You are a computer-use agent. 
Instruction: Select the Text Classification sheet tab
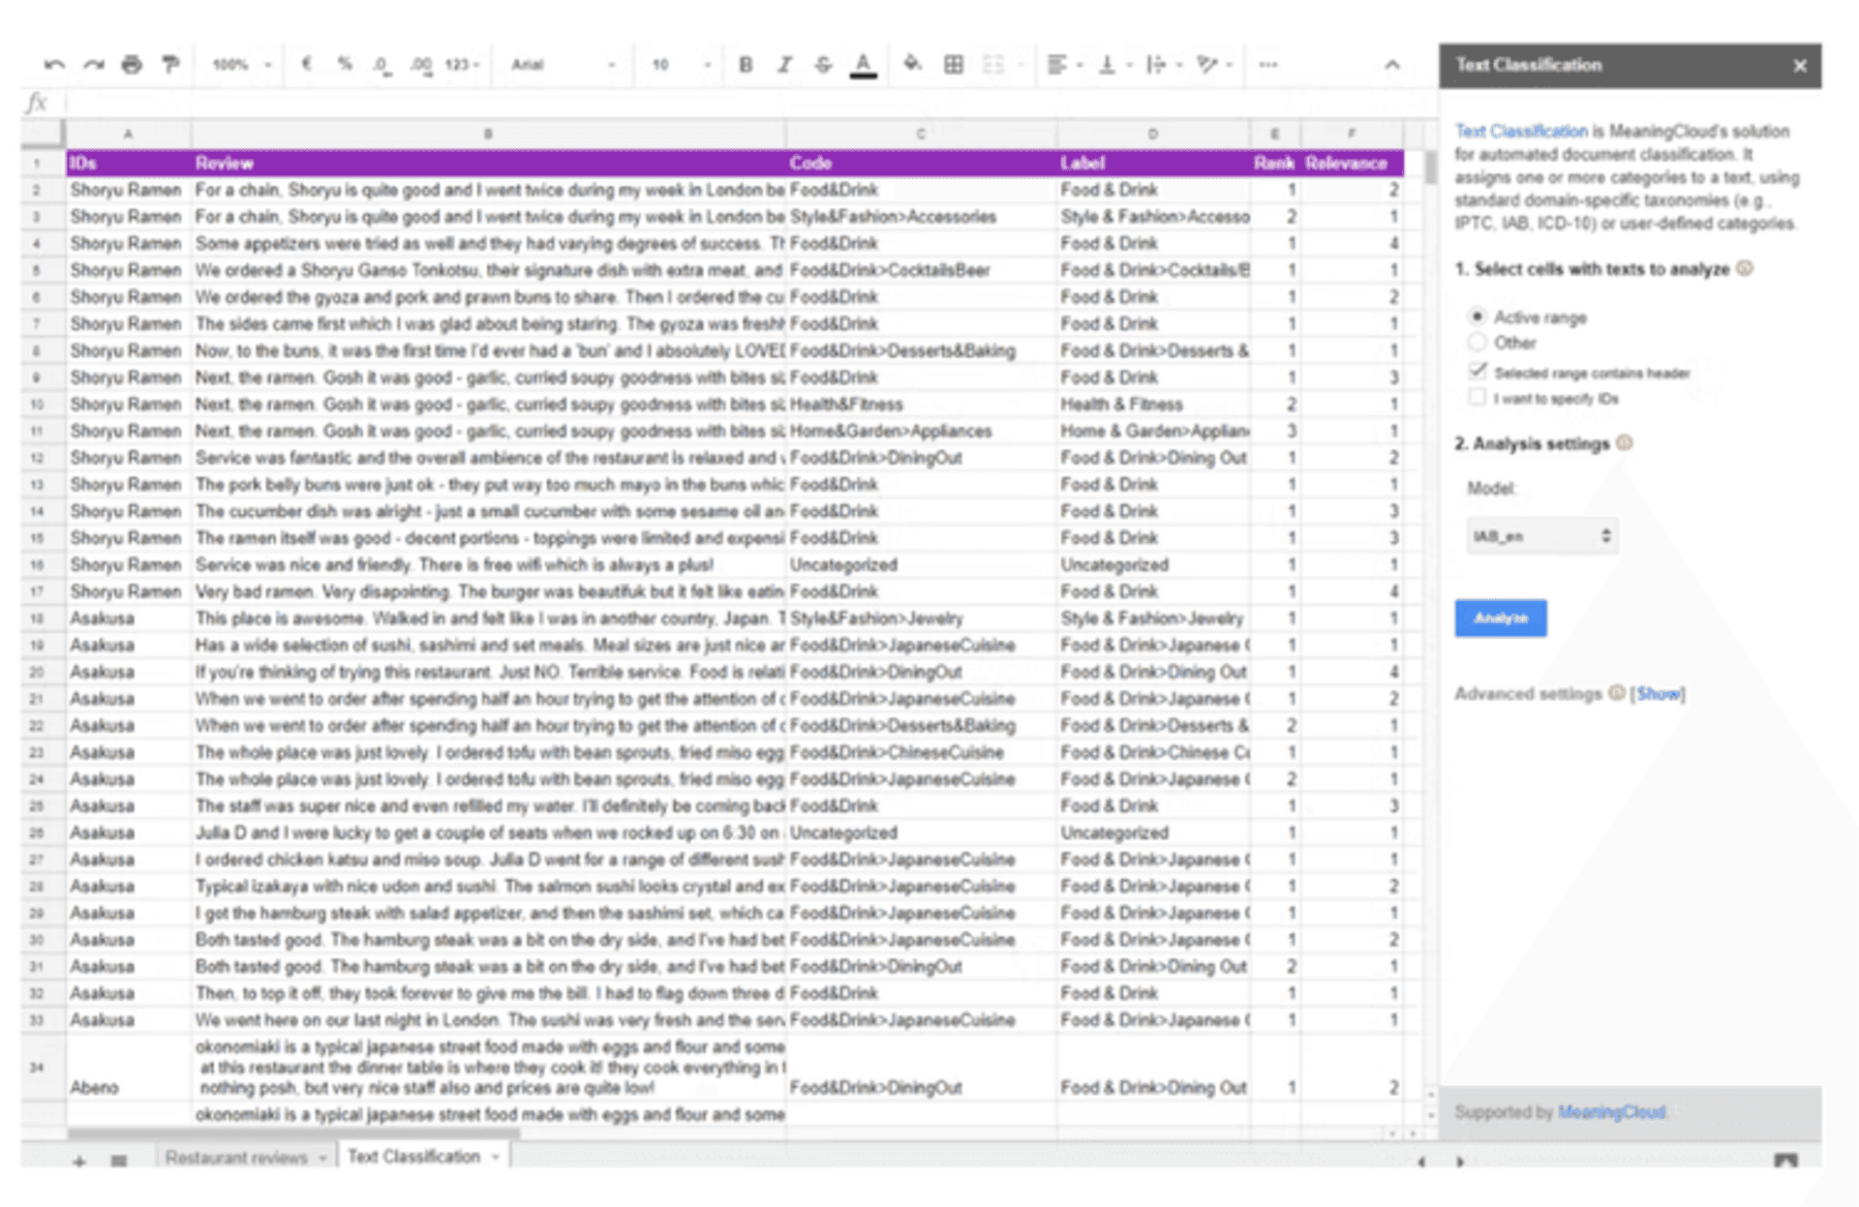(414, 1156)
